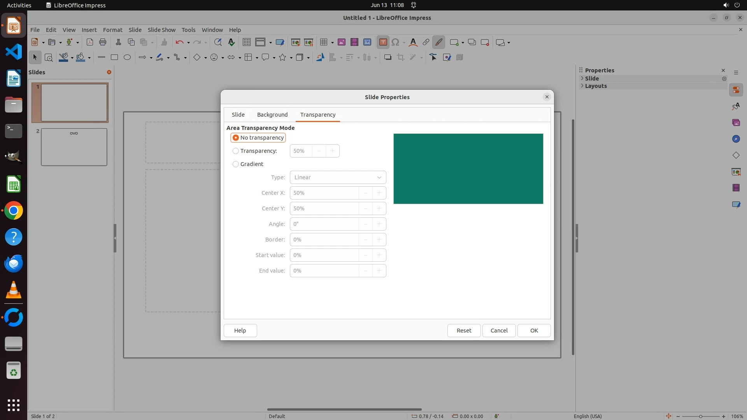Viewport: 747px width, 420px height.
Task: Open the sidebar Gallery deck icon
Action: click(x=736, y=123)
